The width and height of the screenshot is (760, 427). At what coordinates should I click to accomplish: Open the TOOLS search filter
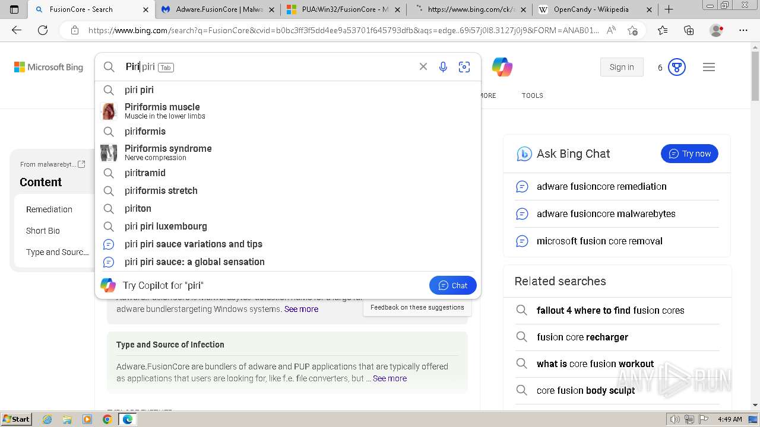click(533, 95)
